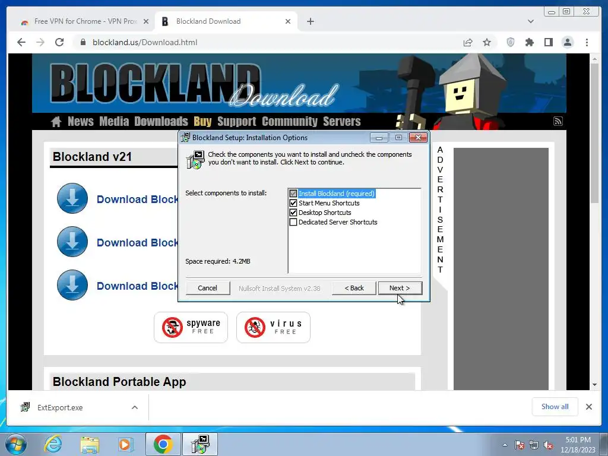Image resolution: width=608 pixels, height=456 pixels.
Task: Click the page vertical scrollbar thumb
Action: 594,132
